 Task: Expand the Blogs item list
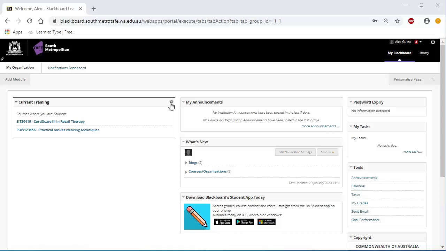coord(186,163)
